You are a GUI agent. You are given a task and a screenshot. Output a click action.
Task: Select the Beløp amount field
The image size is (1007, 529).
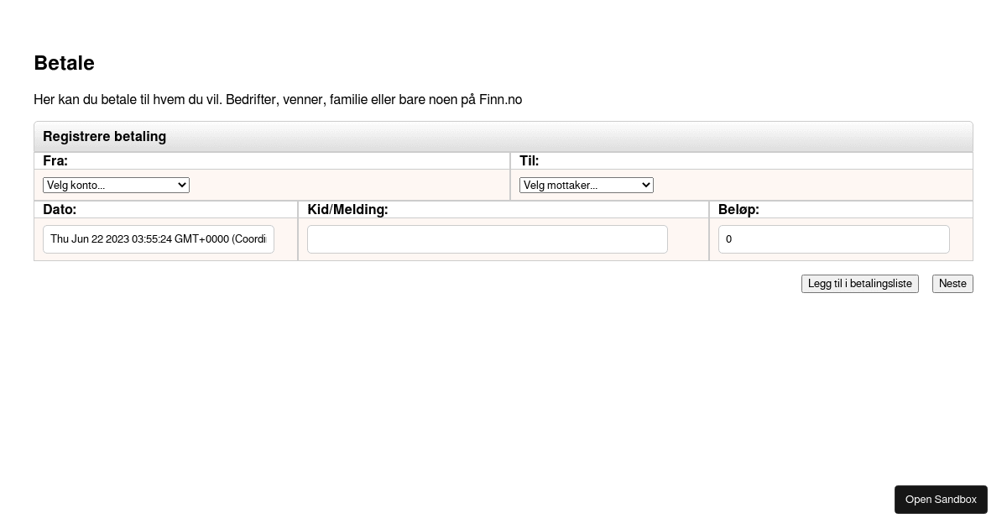coord(833,239)
